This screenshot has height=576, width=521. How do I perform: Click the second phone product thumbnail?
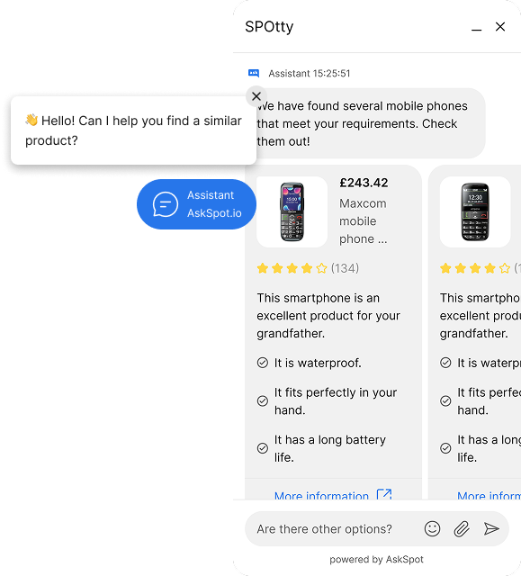coord(475,212)
